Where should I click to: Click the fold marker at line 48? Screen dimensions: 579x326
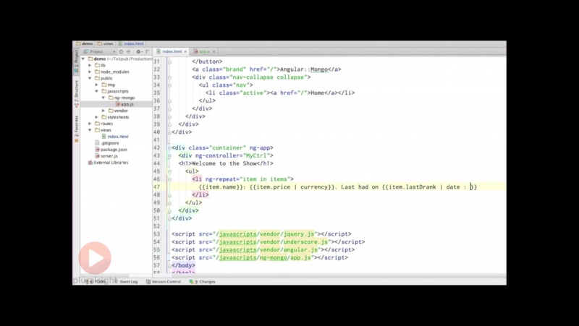[x=169, y=195]
